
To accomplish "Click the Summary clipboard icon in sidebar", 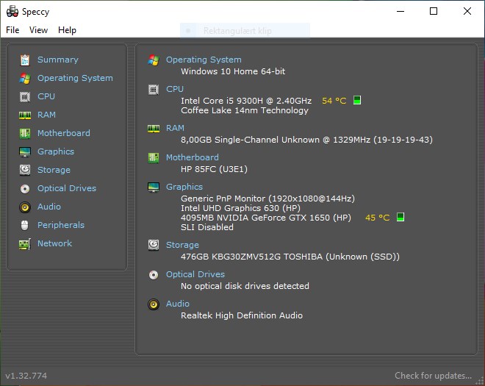I will pos(25,60).
